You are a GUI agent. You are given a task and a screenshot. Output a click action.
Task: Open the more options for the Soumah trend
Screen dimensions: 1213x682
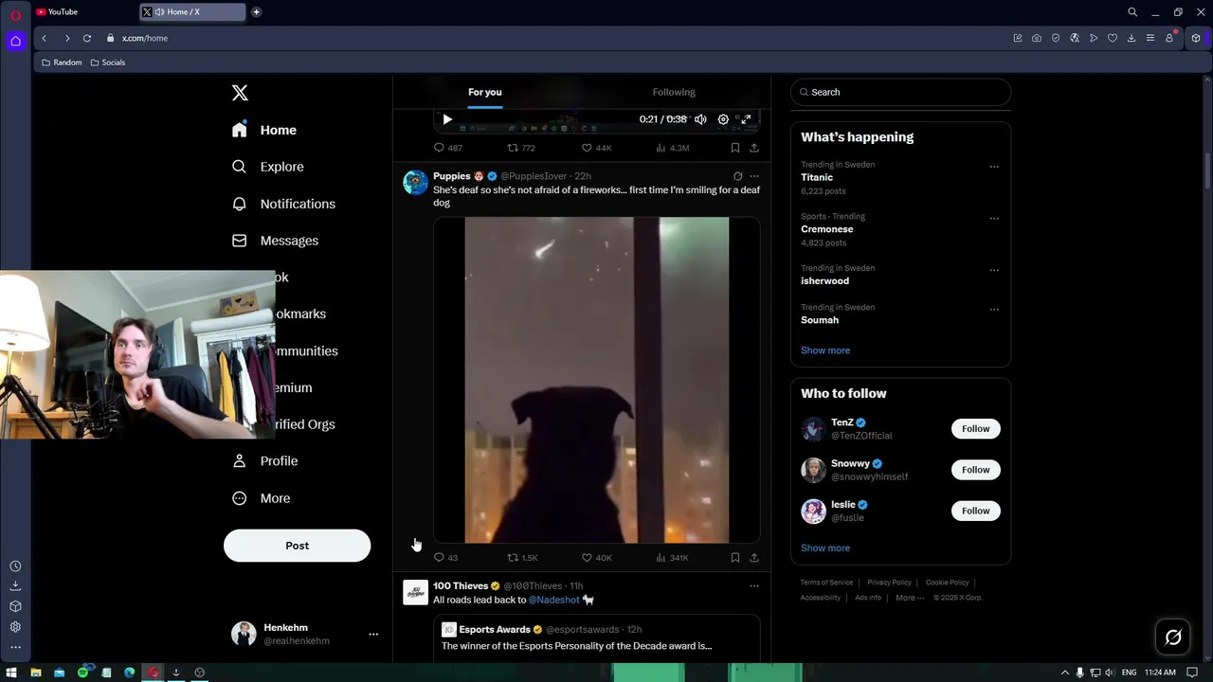(994, 309)
